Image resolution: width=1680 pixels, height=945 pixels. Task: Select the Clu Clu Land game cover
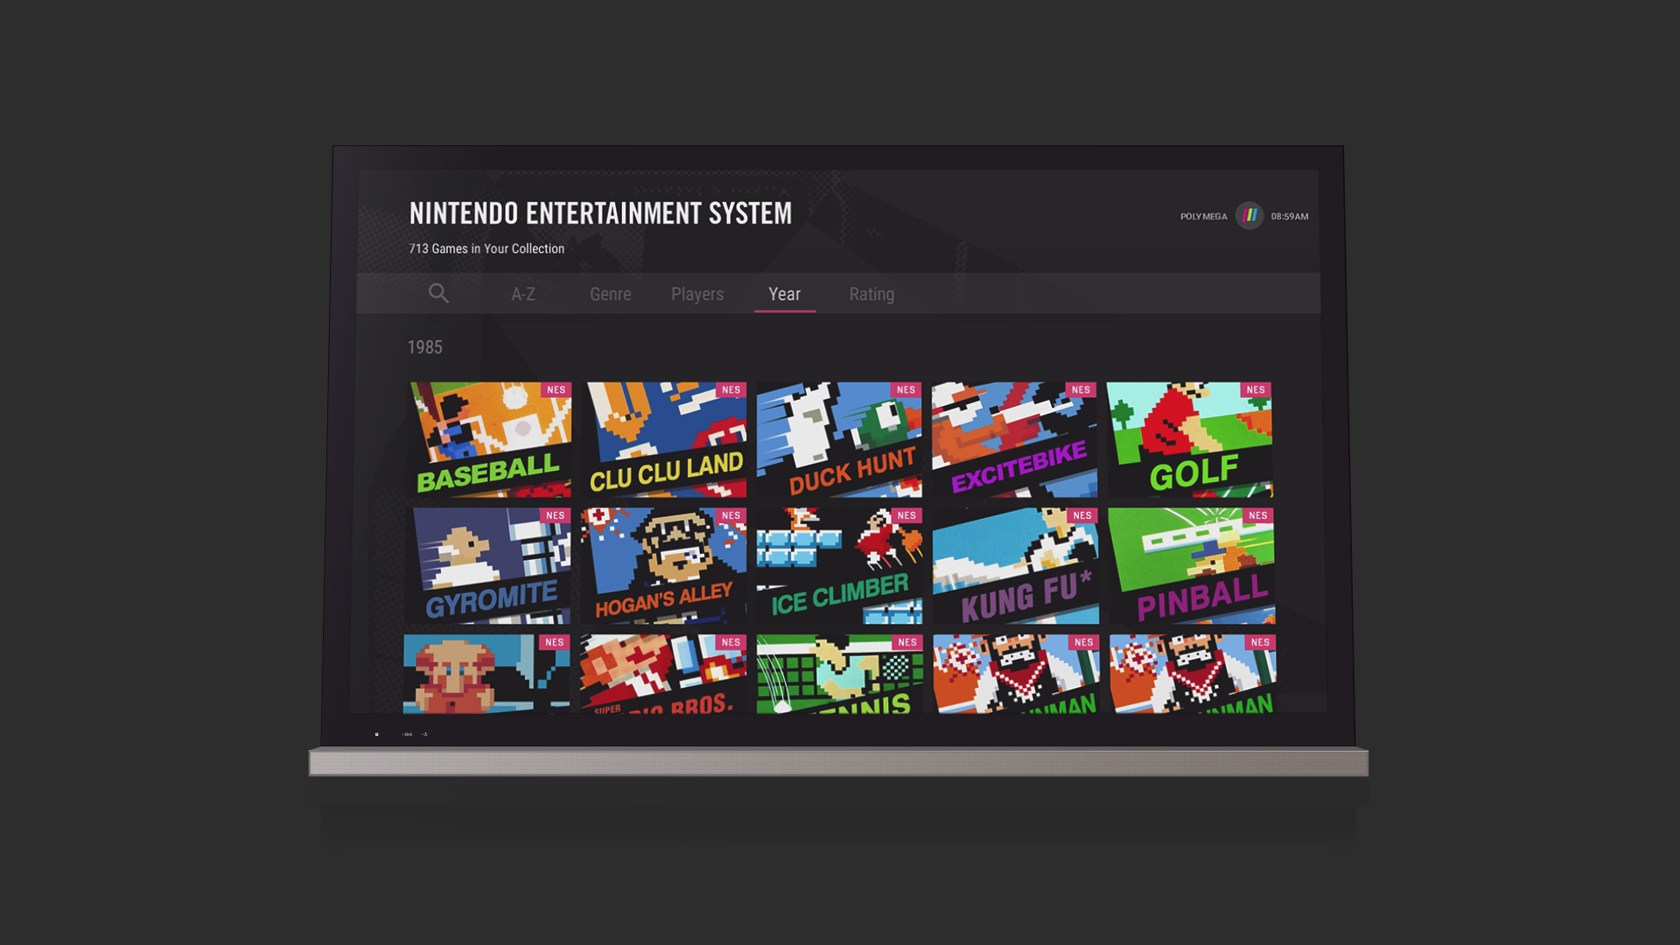click(666, 439)
